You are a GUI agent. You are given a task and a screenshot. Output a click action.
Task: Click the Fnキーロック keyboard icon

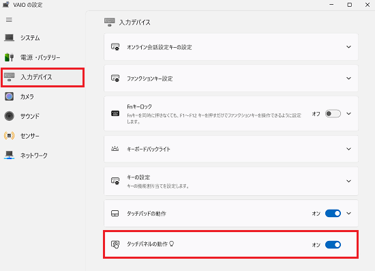(x=115, y=113)
